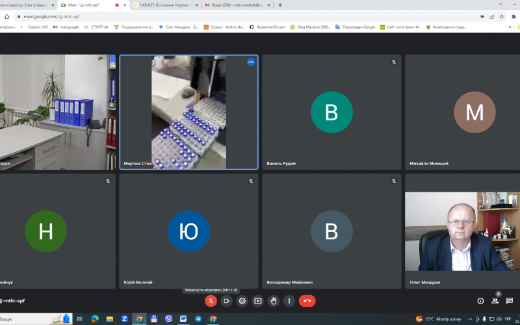Click the muted mic icon on Юрій Волочій

(251, 181)
